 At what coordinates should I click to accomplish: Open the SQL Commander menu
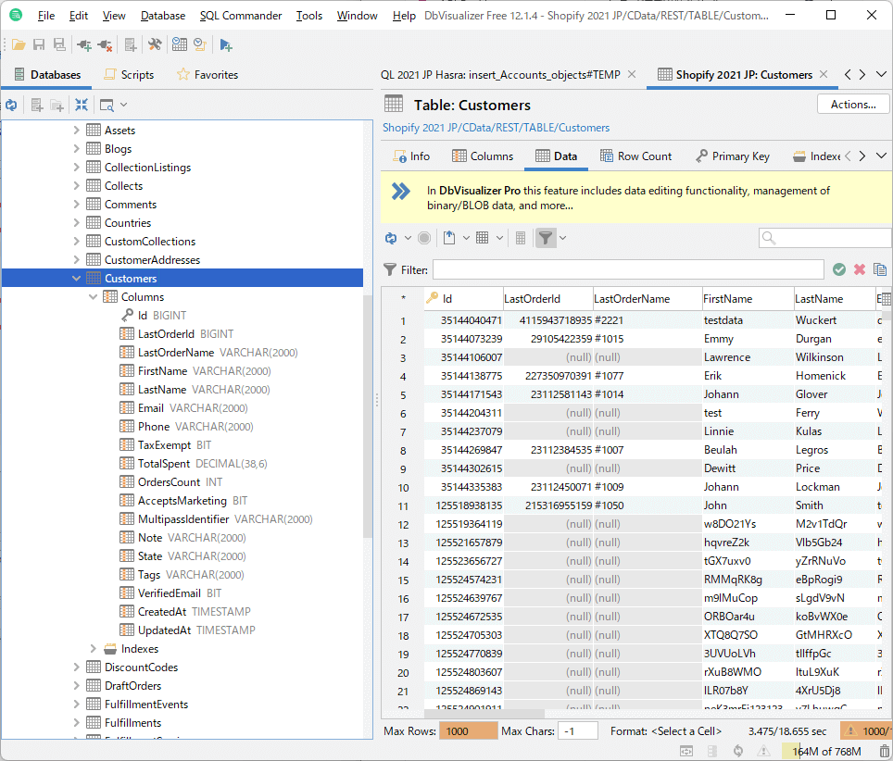pyautogui.click(x=241, y=16)
